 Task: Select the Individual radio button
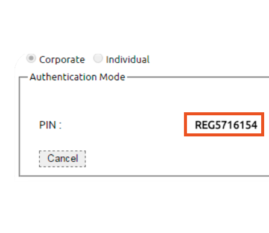point(98,59)
